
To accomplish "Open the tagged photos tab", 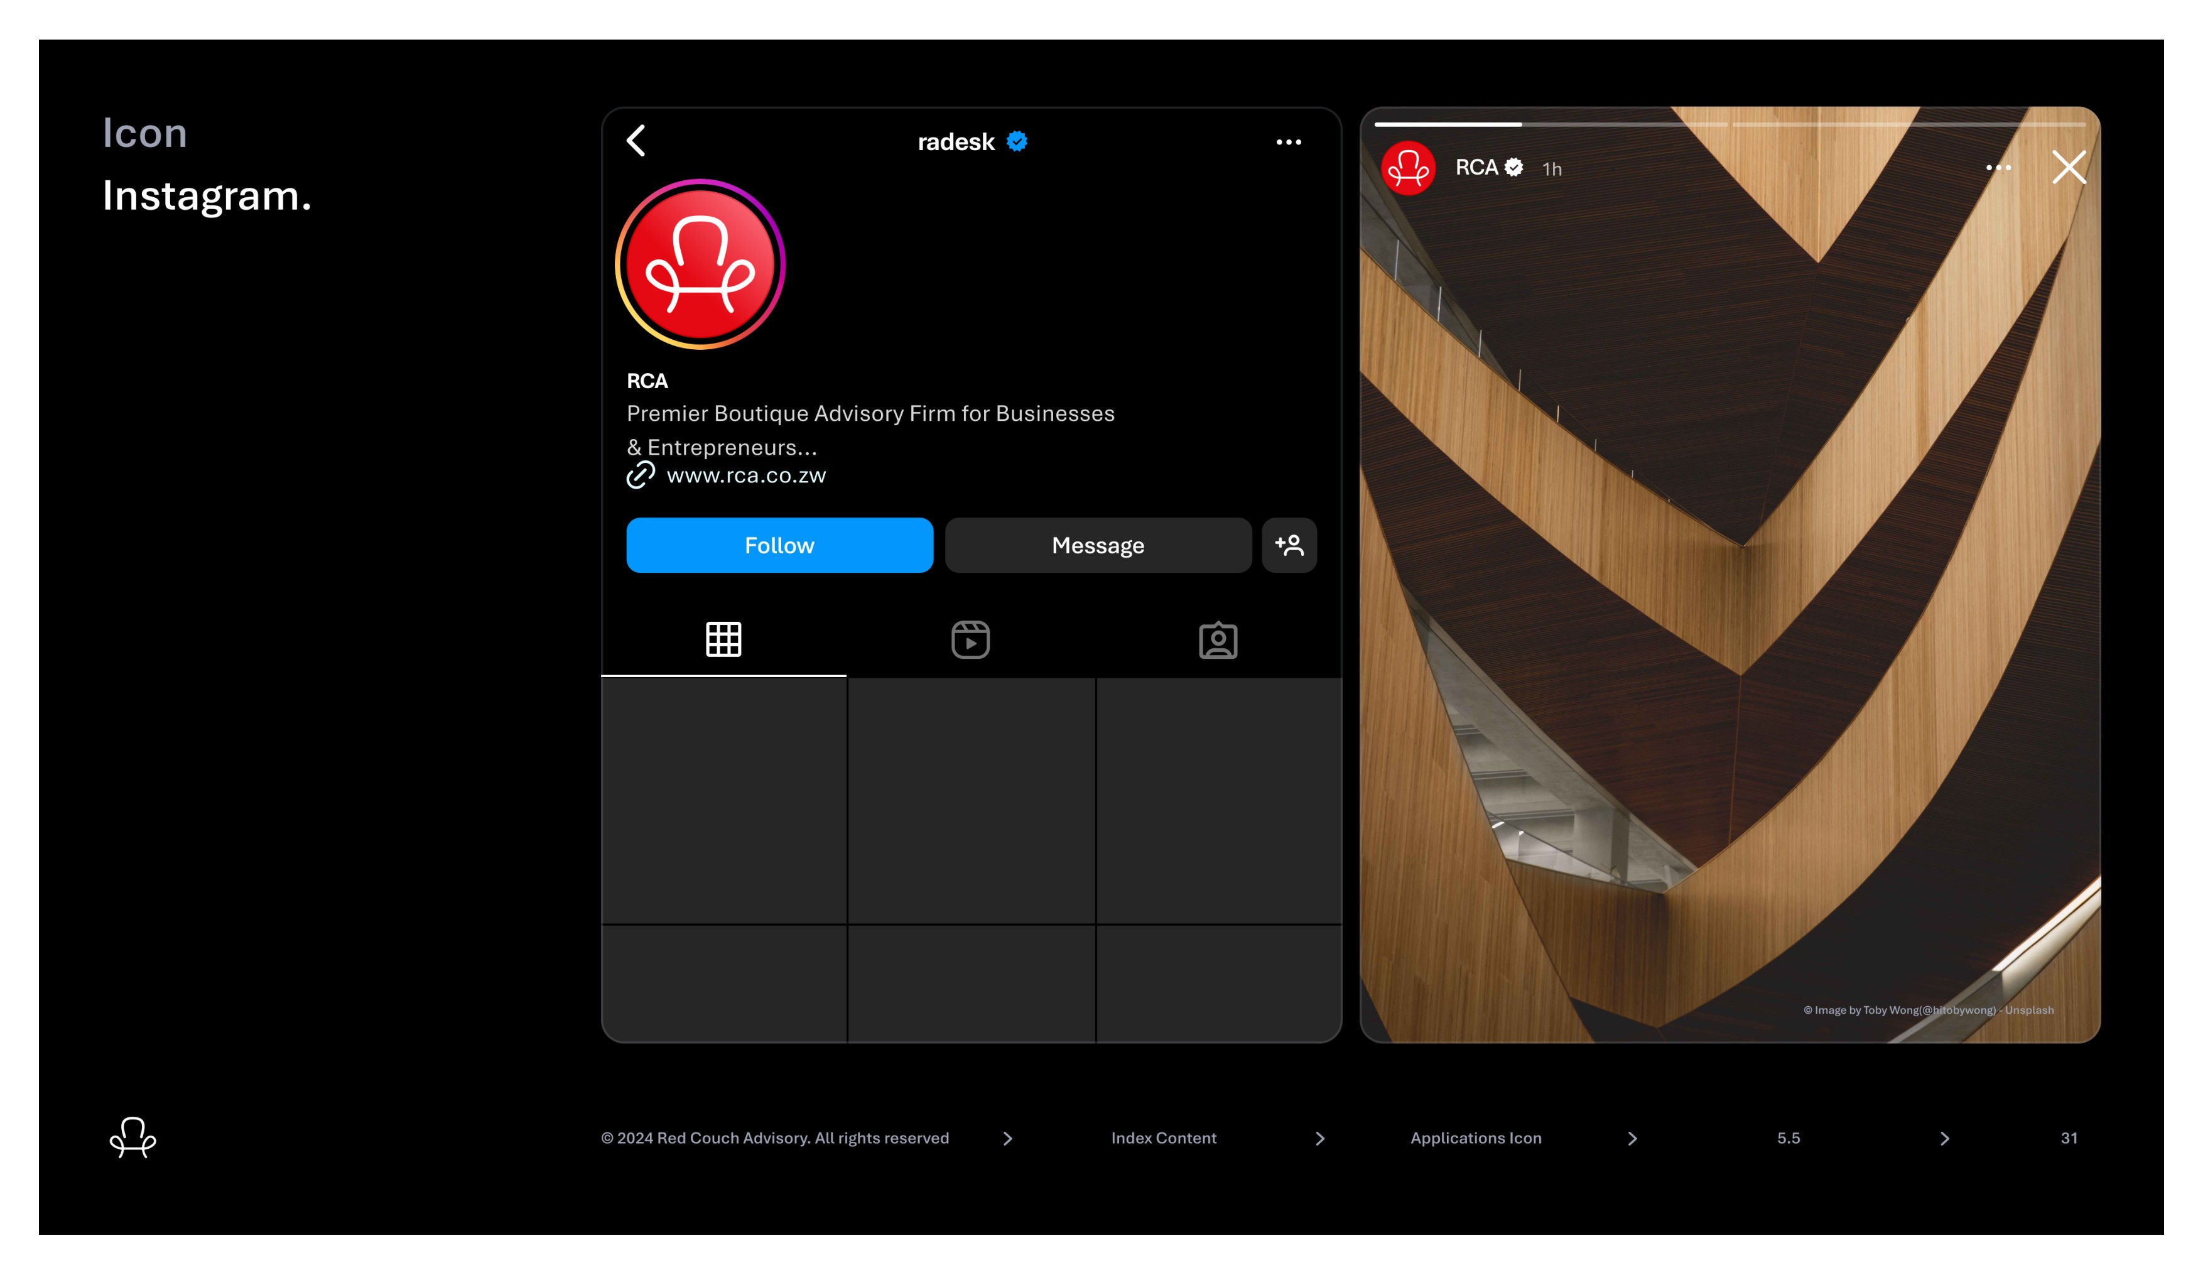I will [1218, 640].
